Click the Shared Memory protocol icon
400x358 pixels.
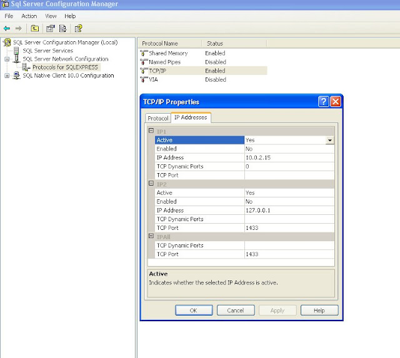[x=144, y=53]
